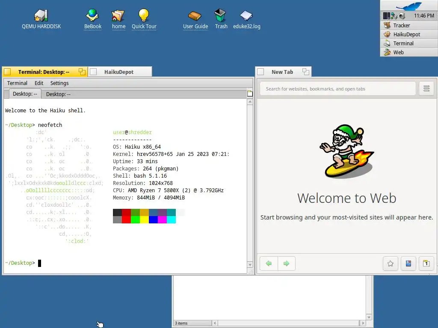Click the 'Memory: 844MiB / 4094MiB' line
The width and height of the screenshot is (438, 328).
click(x=149, y=197)
